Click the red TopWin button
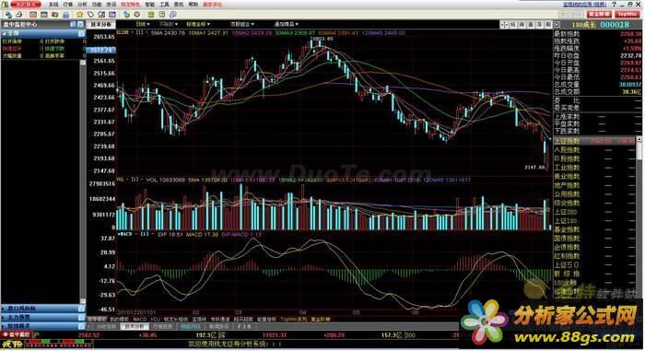Screen dimensions: 645x351 (x=627, y=14)
